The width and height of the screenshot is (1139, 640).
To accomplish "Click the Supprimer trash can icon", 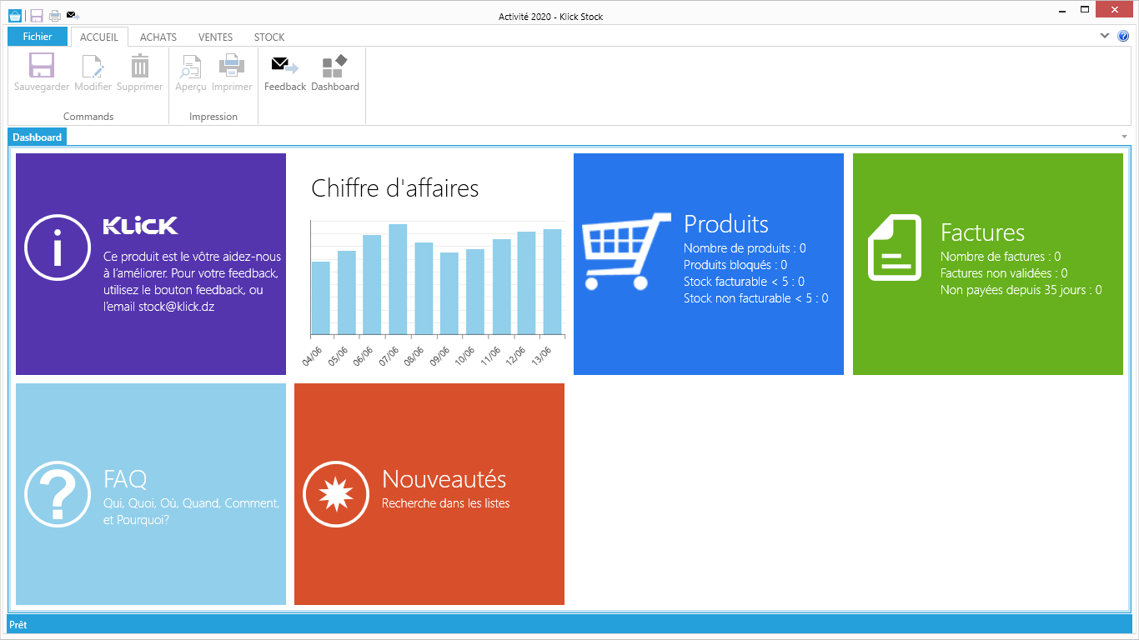I will tap(139, 67).
